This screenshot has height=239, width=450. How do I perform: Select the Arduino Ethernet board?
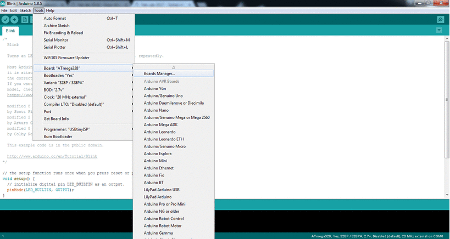click(x=174, y=168)
